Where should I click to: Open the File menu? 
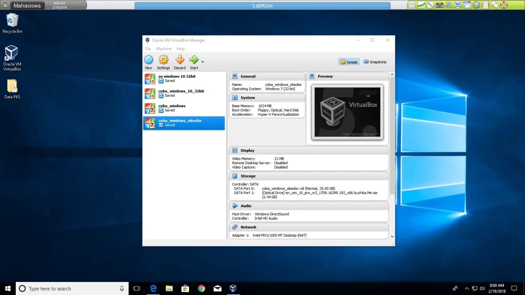[x=148, y=49]
